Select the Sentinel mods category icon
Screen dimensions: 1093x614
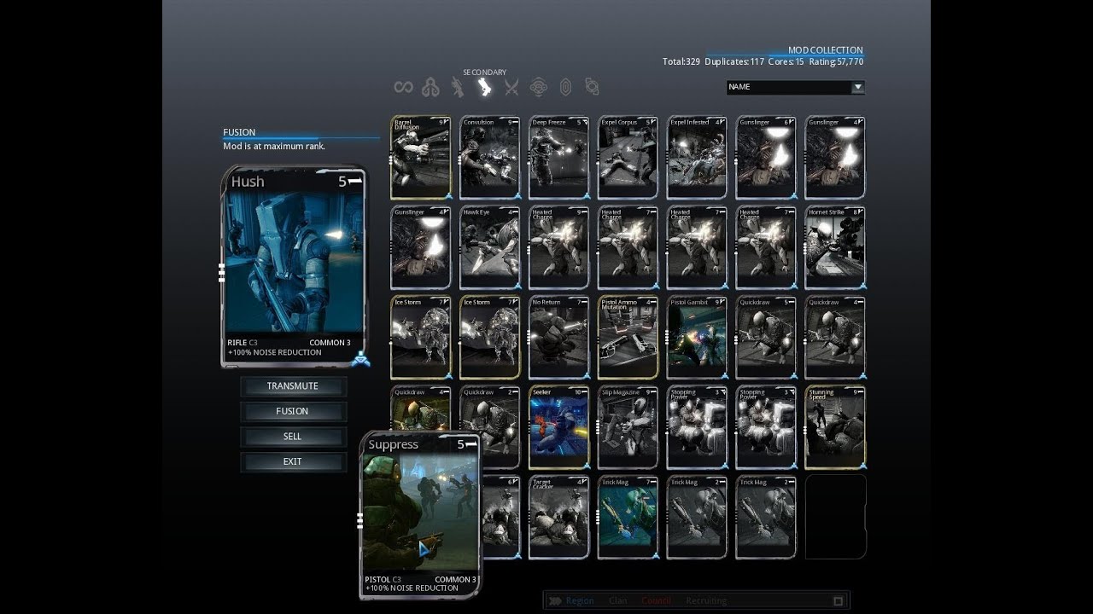[x=538, y=87]
